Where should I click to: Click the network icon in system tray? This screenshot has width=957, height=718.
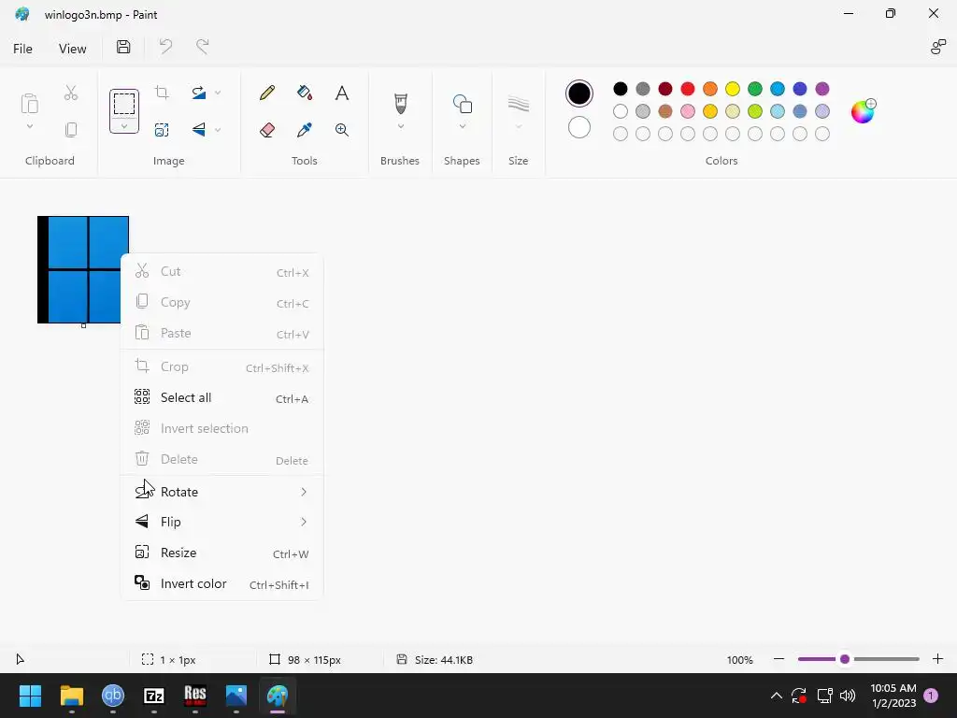(x=824, y=696)
